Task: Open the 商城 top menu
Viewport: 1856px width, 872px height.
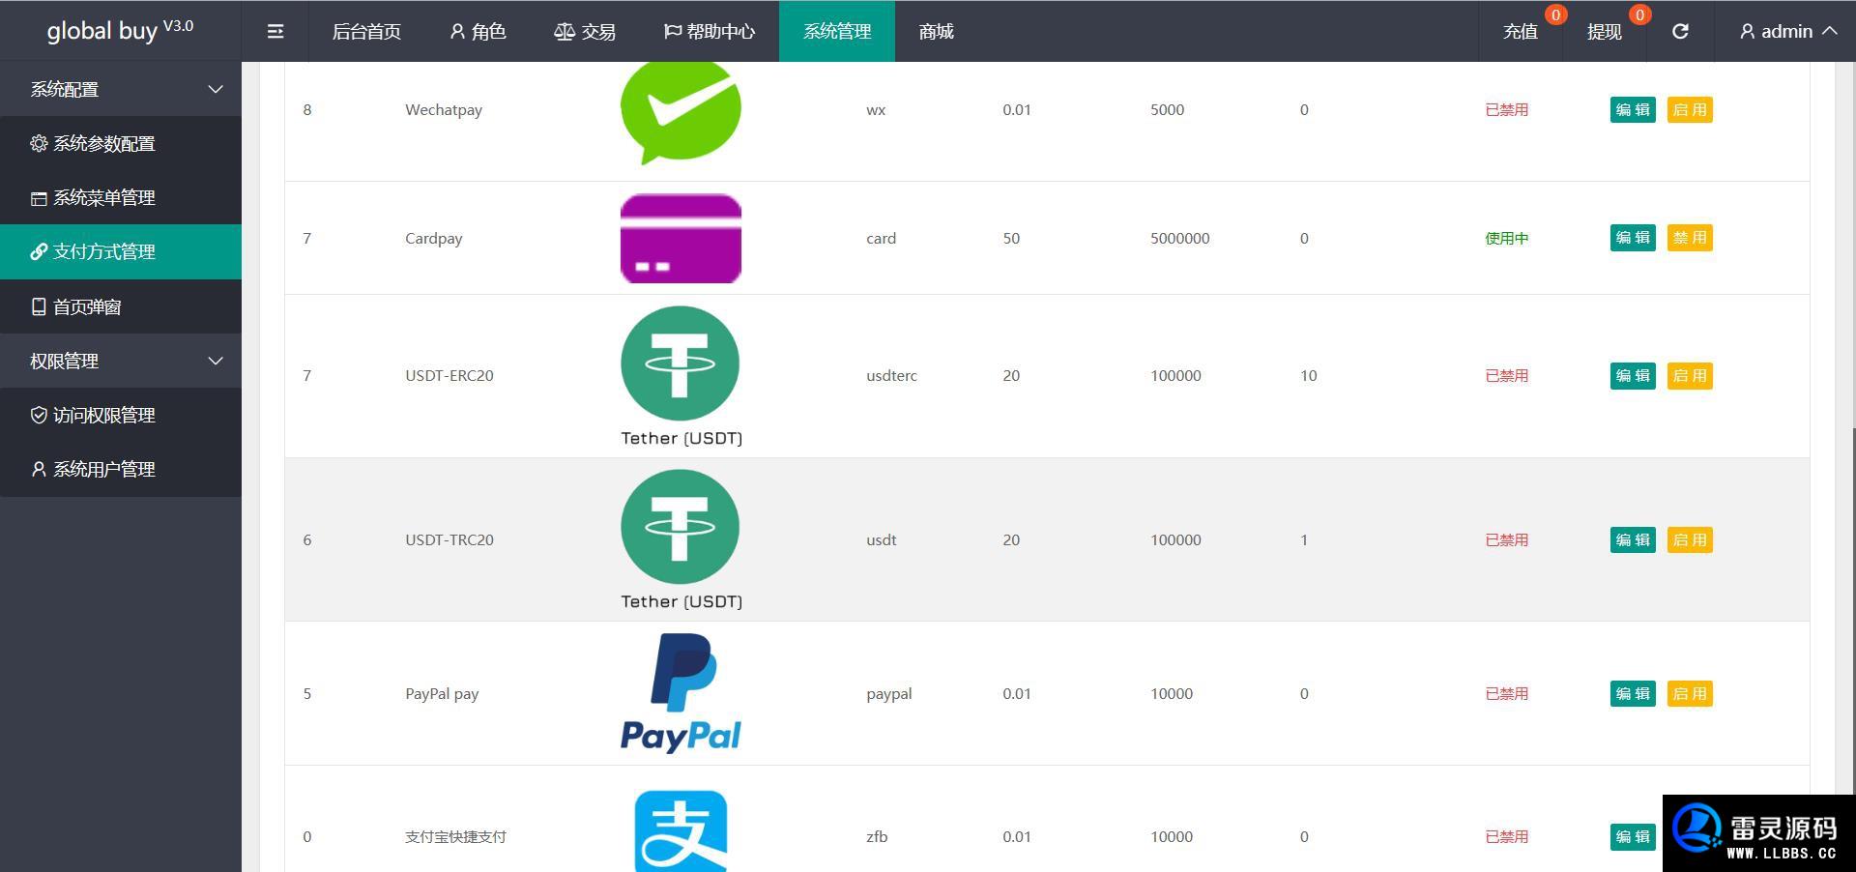Action: pos(936,31)
